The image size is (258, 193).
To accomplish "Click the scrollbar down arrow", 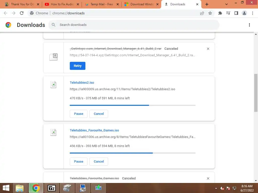I will [256, 181].
